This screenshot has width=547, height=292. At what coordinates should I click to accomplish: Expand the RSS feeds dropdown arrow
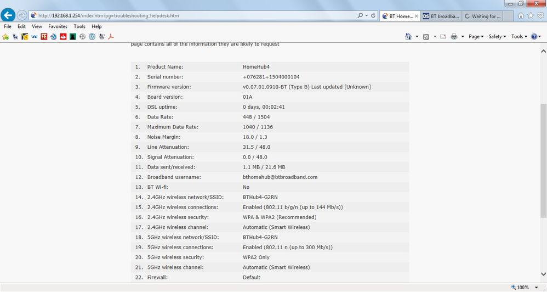tap(435, 36)
